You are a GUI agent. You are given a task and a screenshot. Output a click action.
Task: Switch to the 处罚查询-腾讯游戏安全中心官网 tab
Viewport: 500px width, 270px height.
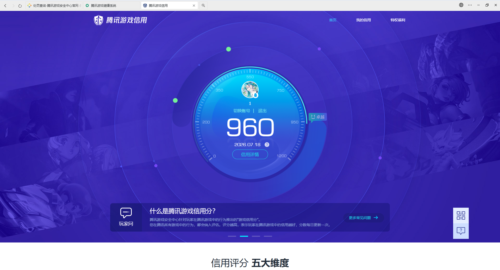point(54,5)
